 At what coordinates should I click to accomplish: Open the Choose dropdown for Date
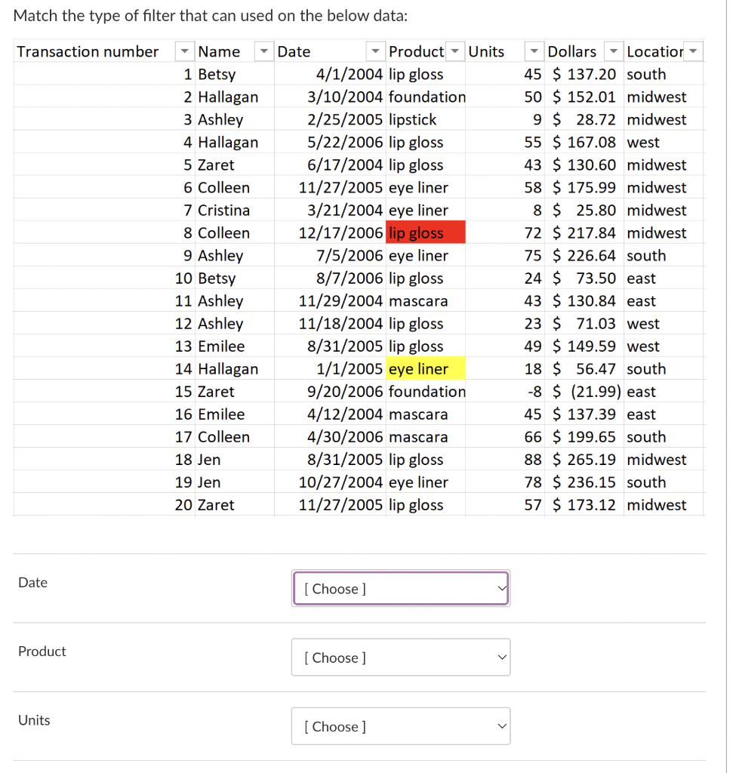(x=400, y=588)
